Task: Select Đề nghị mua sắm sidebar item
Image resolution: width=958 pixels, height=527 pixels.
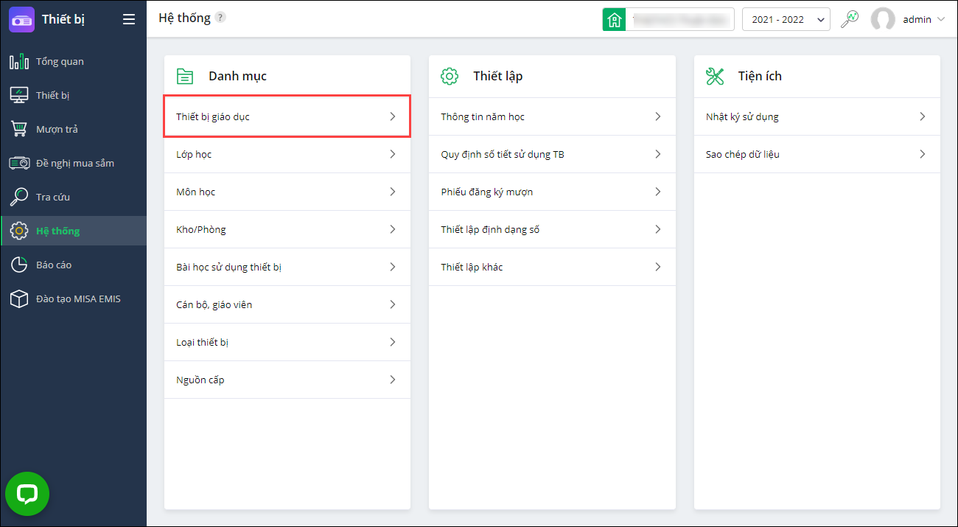Action: [74, 164]
